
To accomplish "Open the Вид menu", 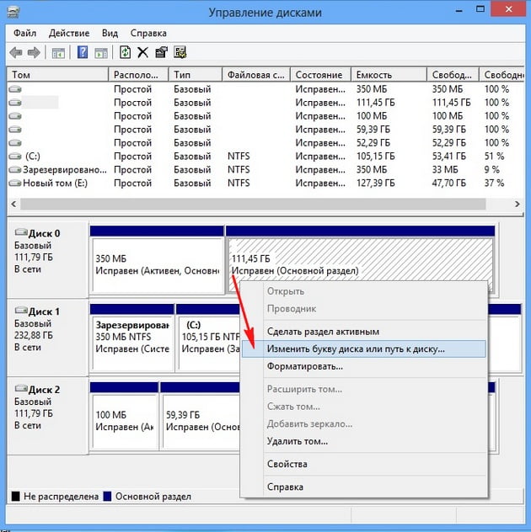I will coord(110,33).
